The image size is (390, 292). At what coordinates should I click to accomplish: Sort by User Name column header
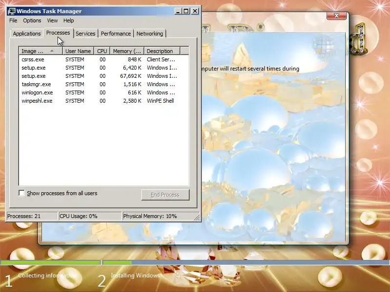78,51
